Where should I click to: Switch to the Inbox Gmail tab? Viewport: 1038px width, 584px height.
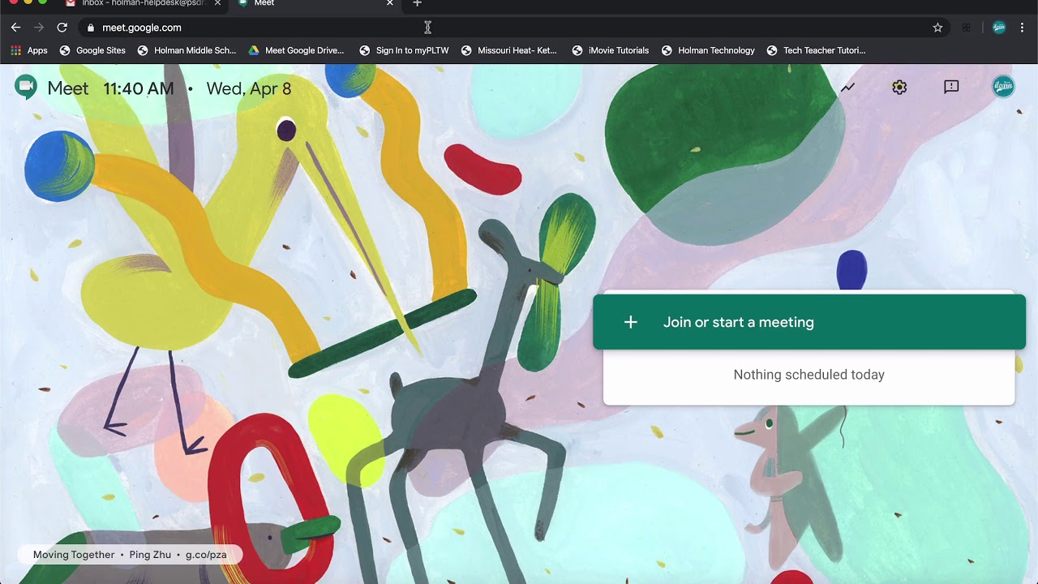[144, 3]
